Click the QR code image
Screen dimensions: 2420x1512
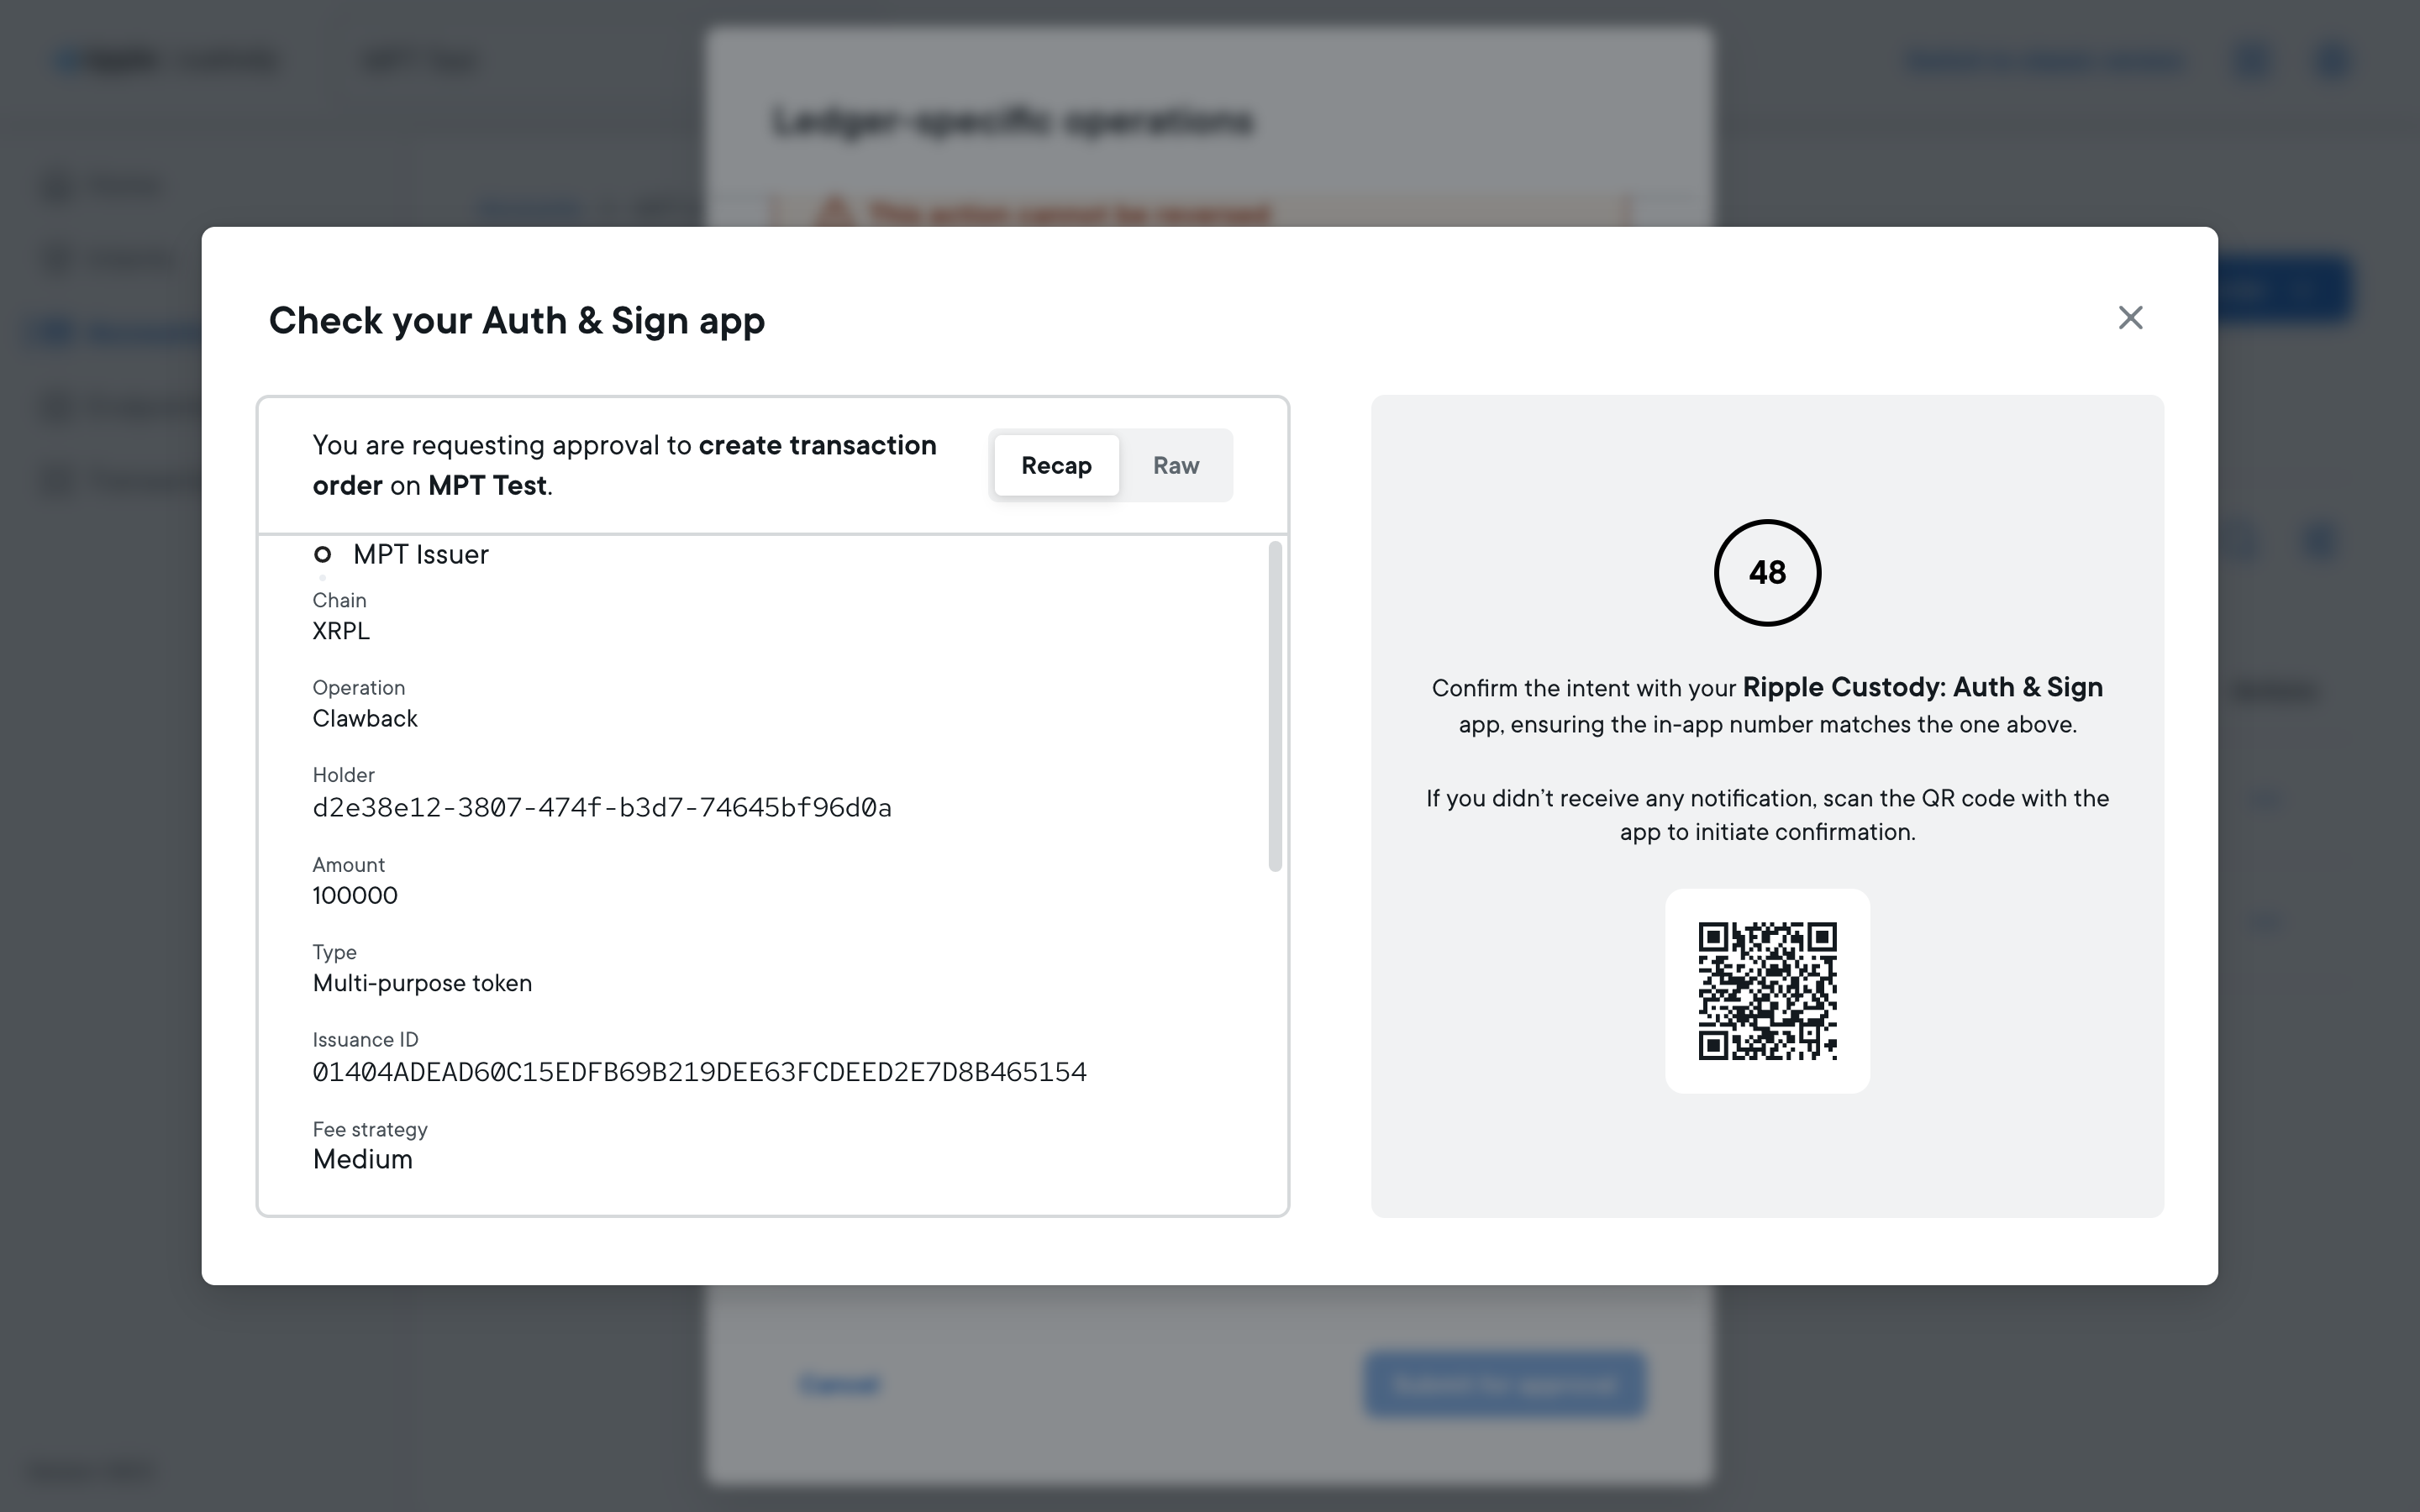[x=1767, y=991]
